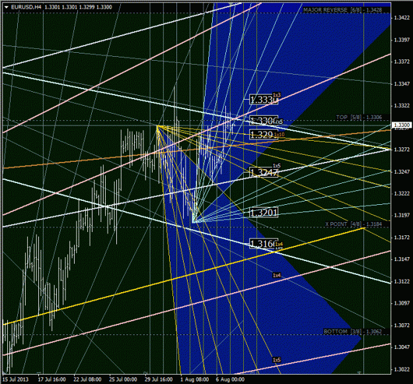Screen dimensions: 413x384
Task: Click the 29 Jul 16:00 time label
Action: click(x=159, y=379)
